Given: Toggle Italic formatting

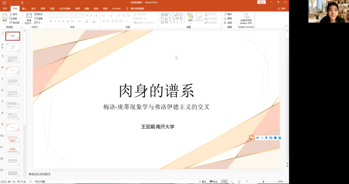Looking at the screenshot, I should click(55, 21).
